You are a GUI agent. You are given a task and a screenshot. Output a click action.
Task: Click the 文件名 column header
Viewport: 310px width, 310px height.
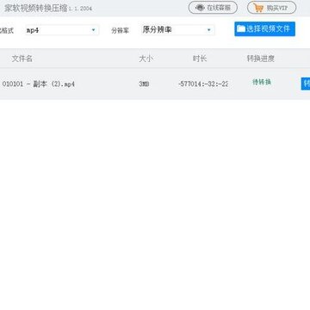22,59
